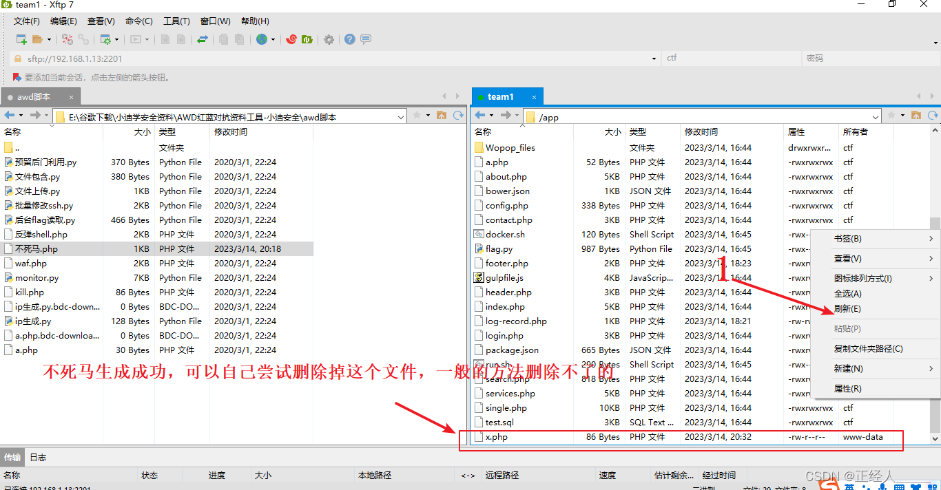Click the feedback speech bubble toolbar icon
941x490 pixels.
(366, 40)
